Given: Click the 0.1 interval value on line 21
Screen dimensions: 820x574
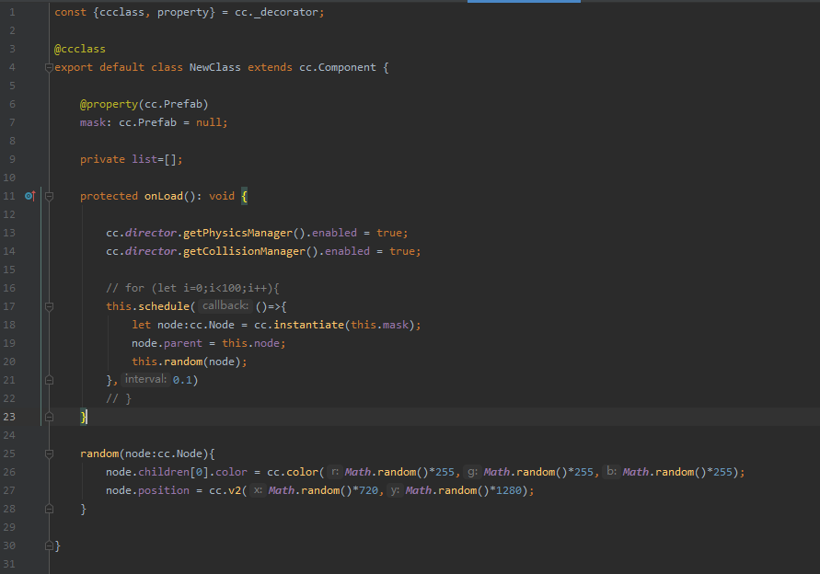Looking at the screenshot, I should tap(182, 380).
